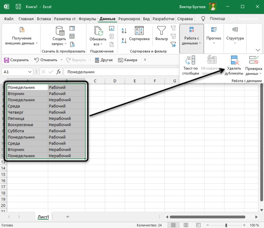This screenshot has height=228, width=264.
Task: Open the Файл tab
Action: tap(9, 19)
